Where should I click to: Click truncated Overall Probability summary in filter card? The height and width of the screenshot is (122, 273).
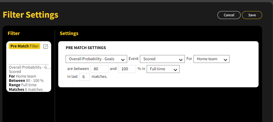[x=30, y=67]
